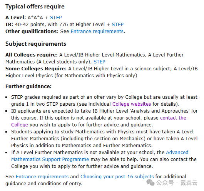Open the STEP link beside A Level
This screenshot has height=191, width=204.
tap(56, 18)
